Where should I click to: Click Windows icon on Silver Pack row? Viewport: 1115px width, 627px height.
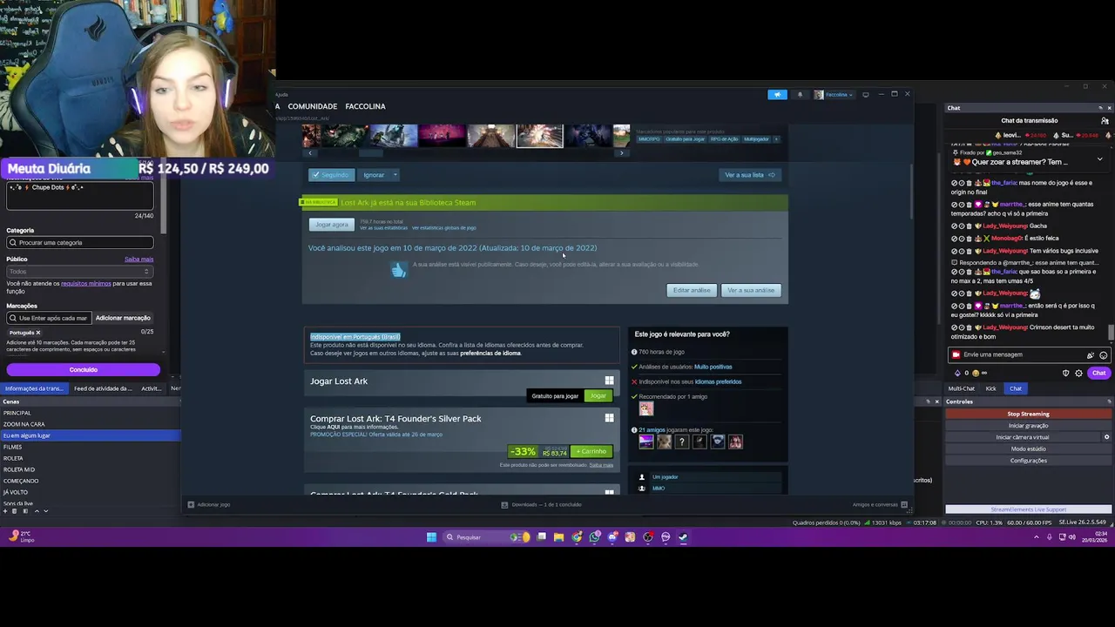click(x=609, y=418)
